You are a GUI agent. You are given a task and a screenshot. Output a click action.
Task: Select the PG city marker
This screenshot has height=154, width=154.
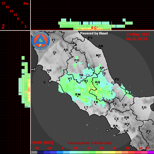[76, 62]
